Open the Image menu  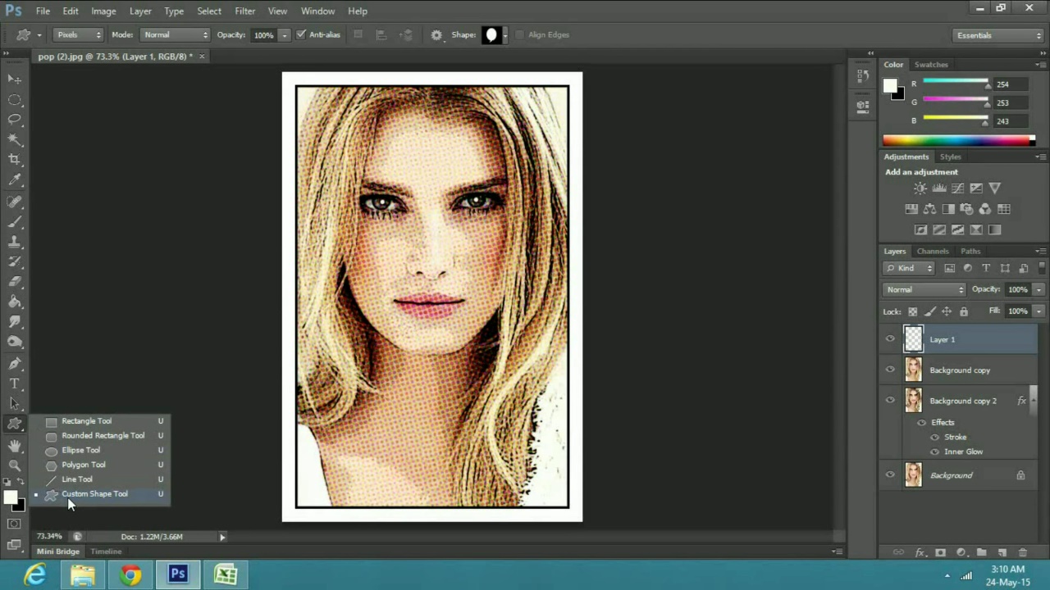point(103,11)
